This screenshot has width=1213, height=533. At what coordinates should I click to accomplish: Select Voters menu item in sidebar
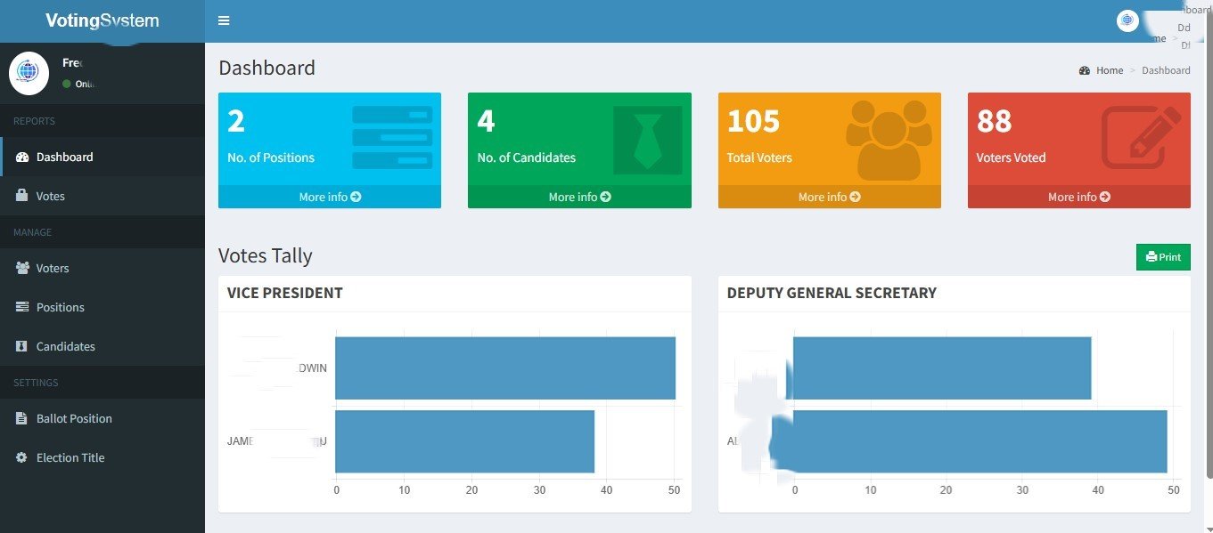tap(53, 268)
